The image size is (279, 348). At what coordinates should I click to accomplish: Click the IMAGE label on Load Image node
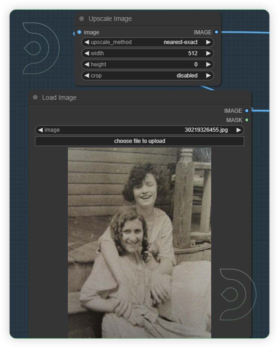click(233, 111)
